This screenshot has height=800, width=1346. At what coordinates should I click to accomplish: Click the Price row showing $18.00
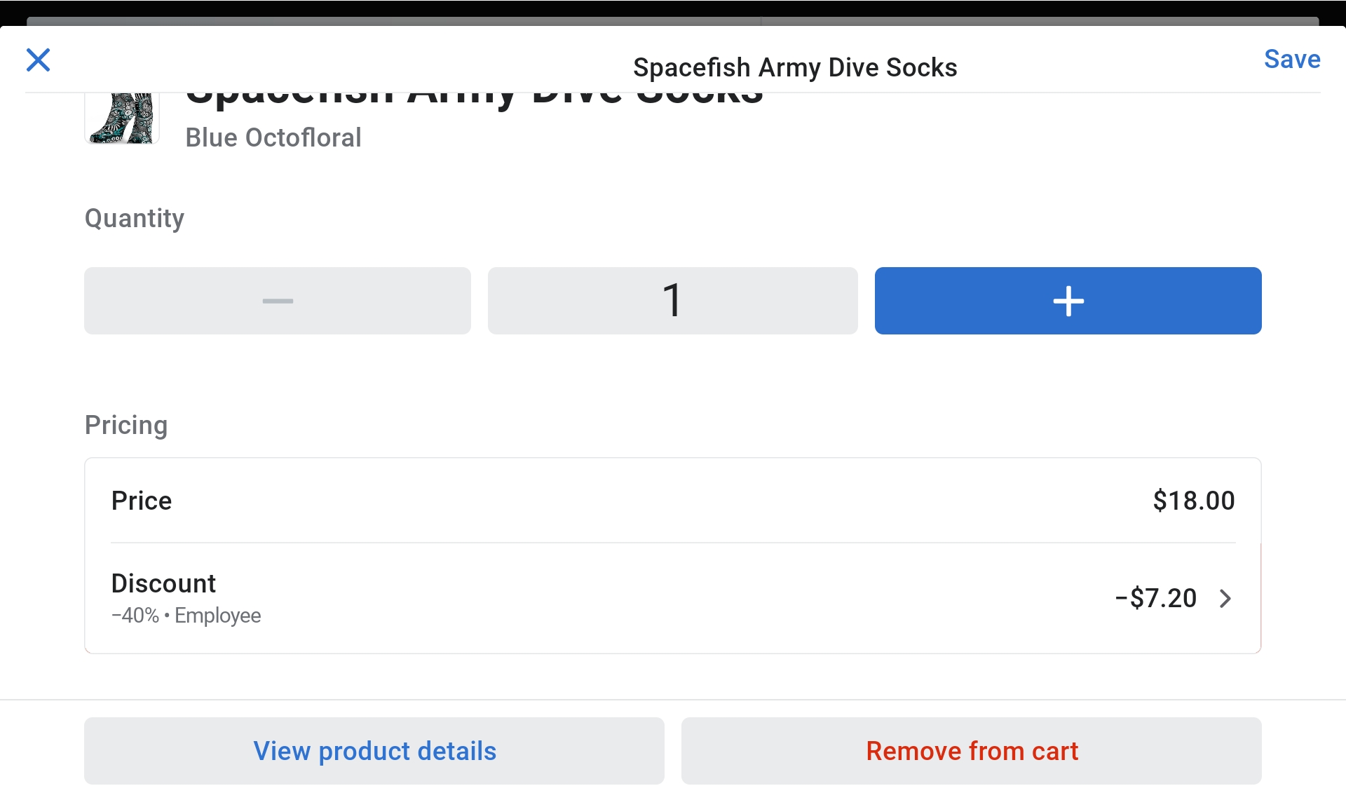(673, 500)
